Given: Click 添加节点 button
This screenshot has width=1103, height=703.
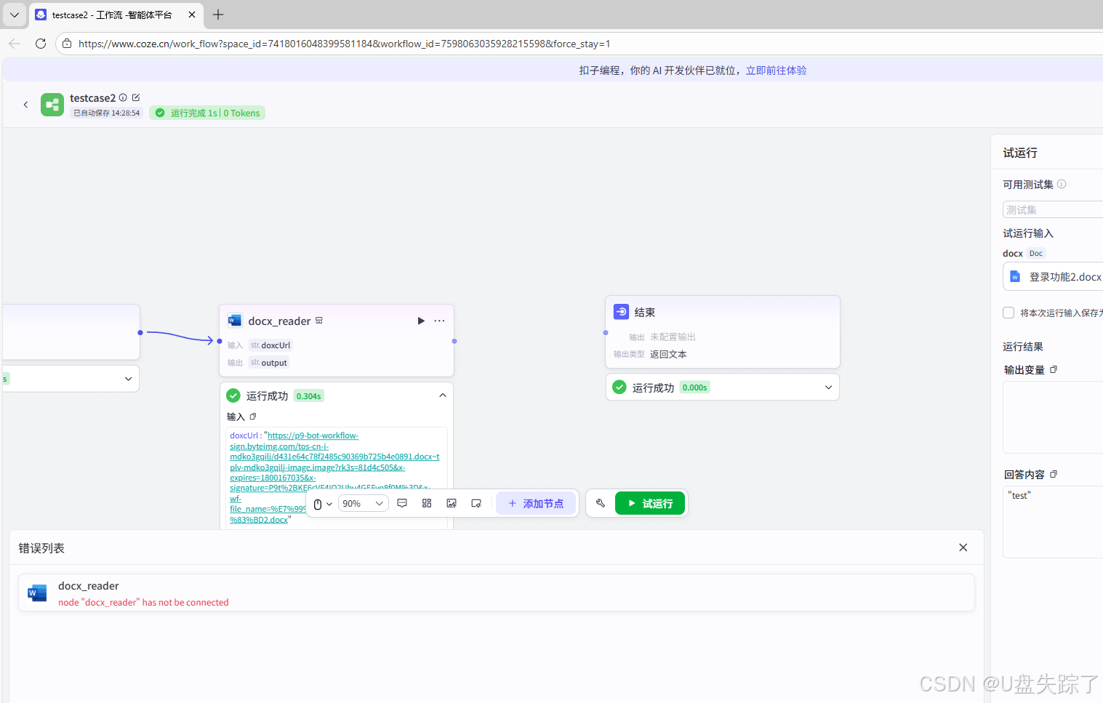Looking at the screenshot, I should coord(536,503).
